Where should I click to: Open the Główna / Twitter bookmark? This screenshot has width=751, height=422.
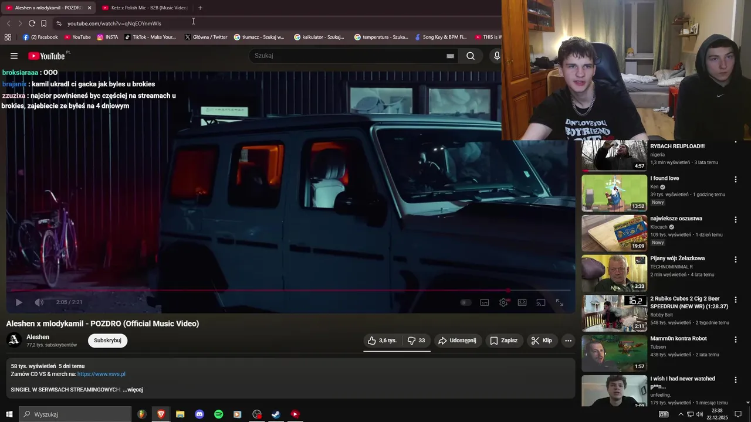click(206, 37)
